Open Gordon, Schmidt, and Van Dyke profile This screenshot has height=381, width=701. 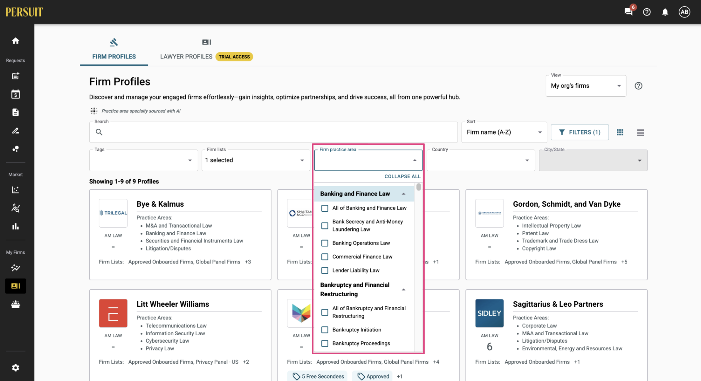pyautogui.click(x=567, y=204)
